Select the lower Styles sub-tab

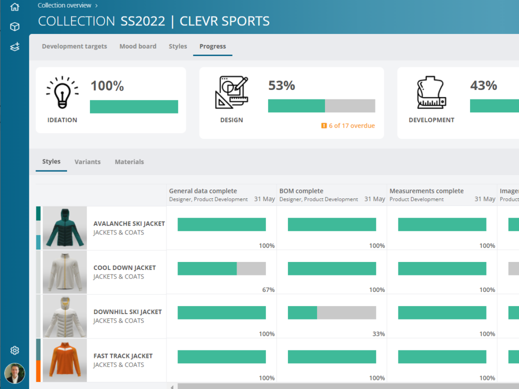51,161
